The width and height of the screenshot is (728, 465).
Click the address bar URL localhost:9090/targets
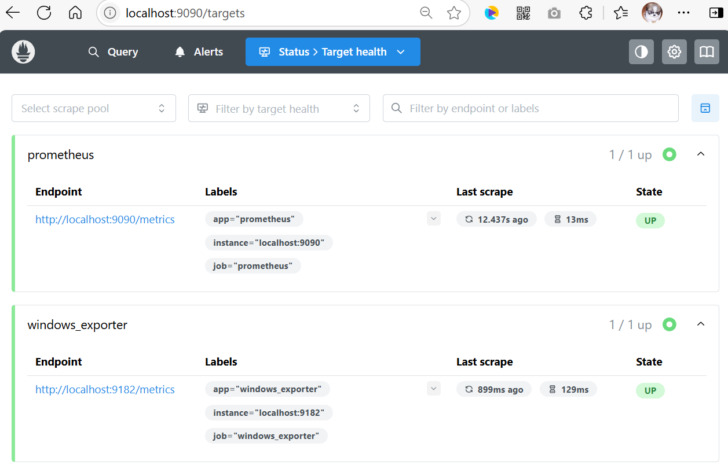[x=185, y=13]
